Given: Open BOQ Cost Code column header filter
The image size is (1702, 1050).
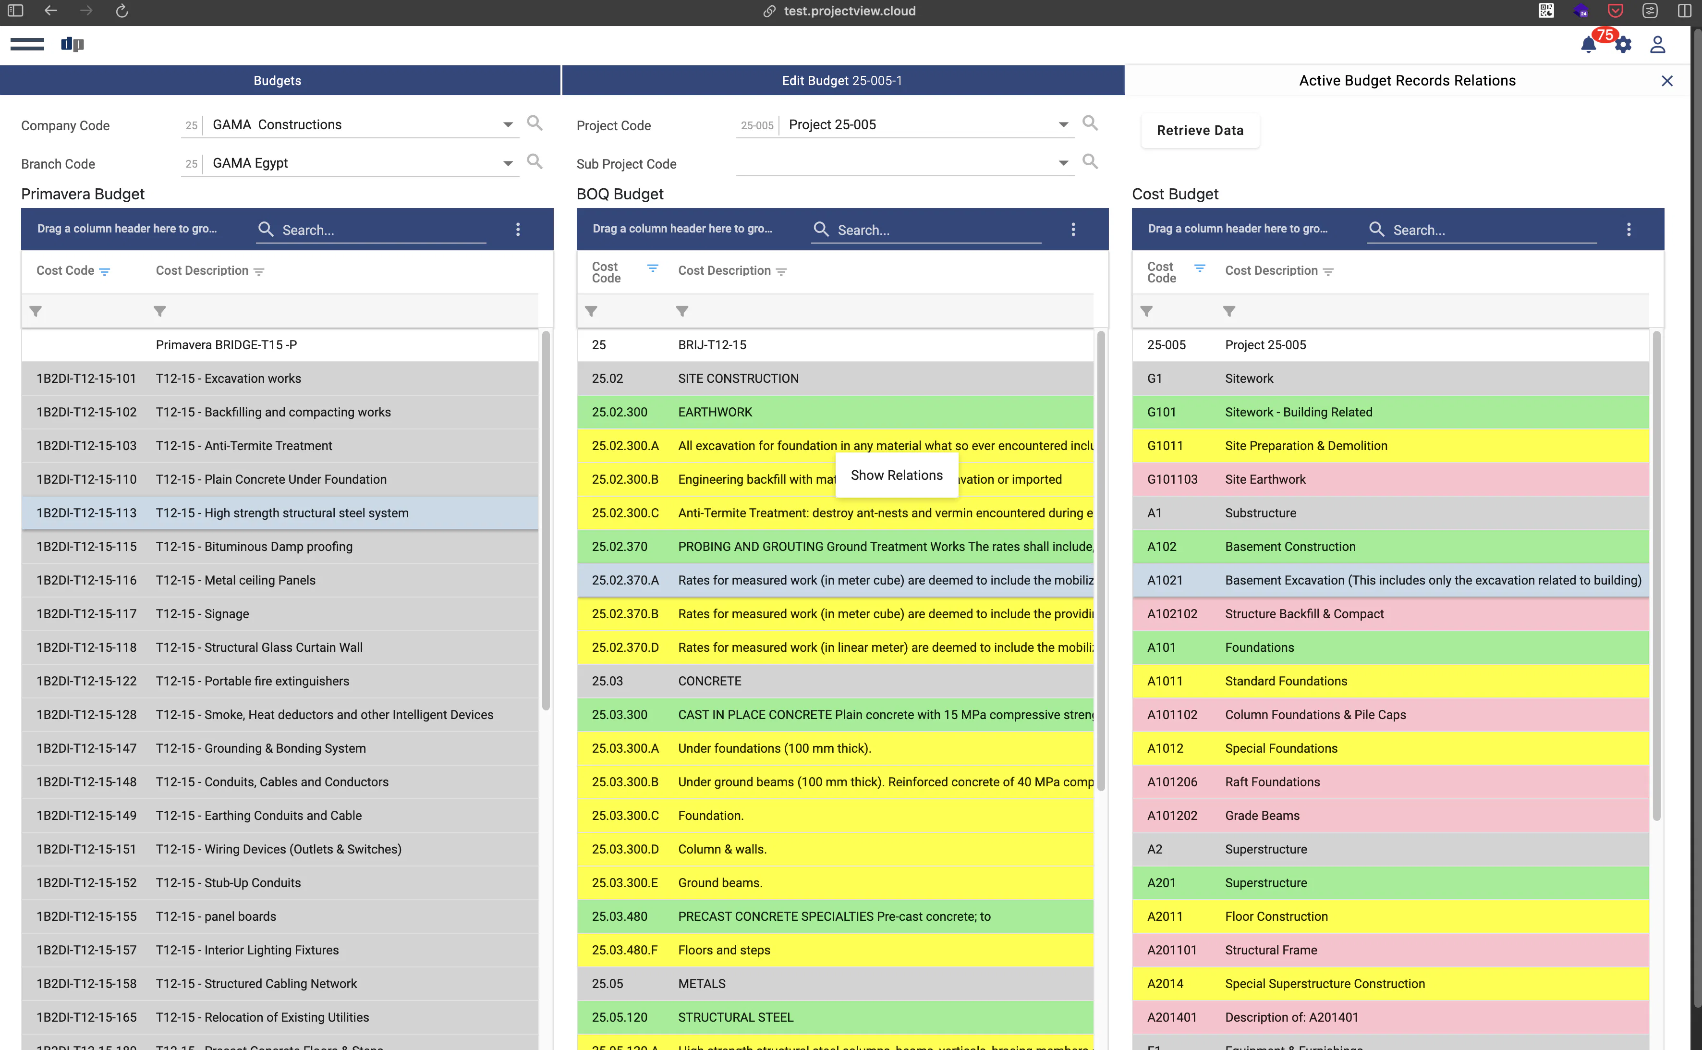Looking at the screenshot, I should pyautogui.click(x=653, y=268).
